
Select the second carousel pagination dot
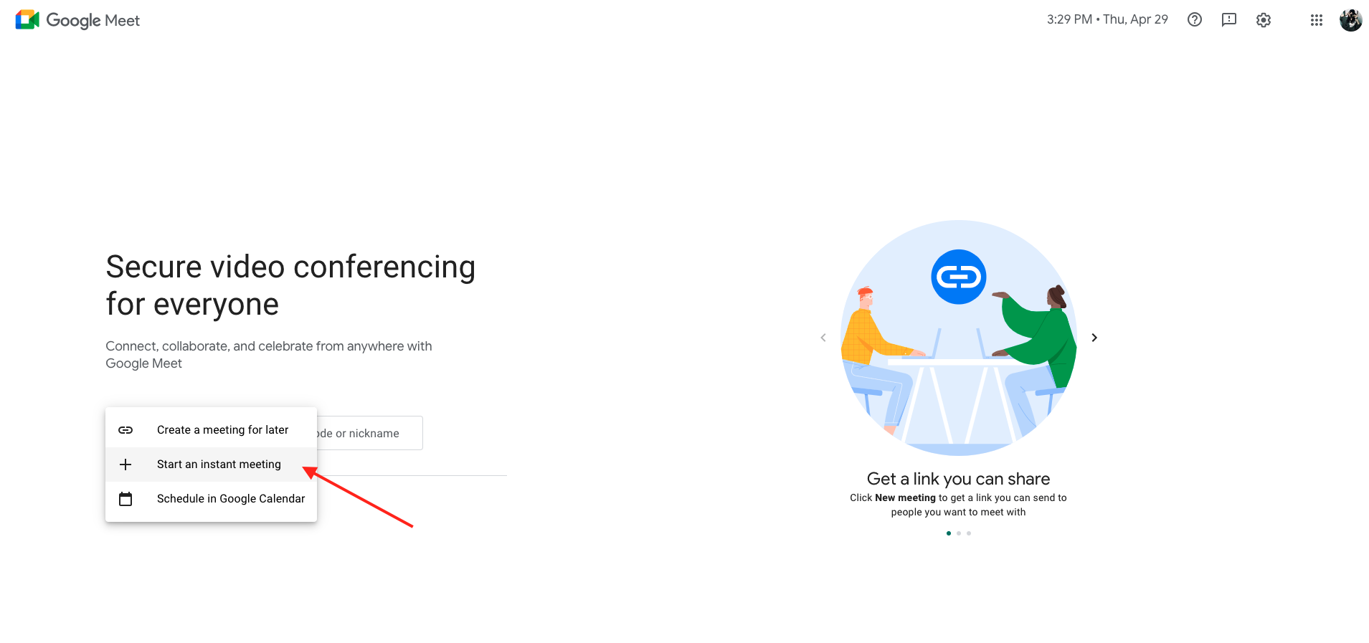pos(959,533)
